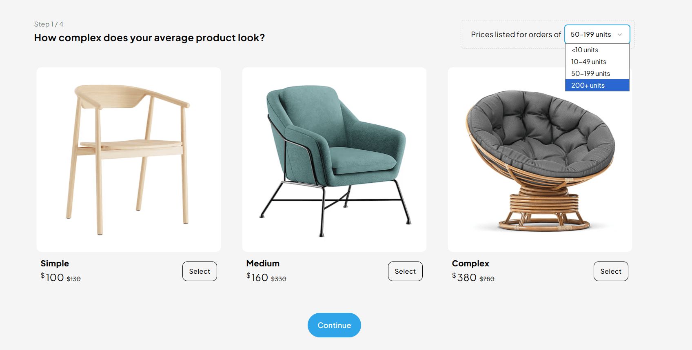Pick the highlighted "200+ units" option
Image resolution: width=692 pixels, height=350 pixels.
pos(588,85)
